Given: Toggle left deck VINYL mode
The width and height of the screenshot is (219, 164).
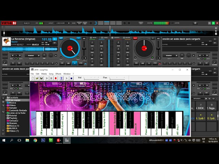Looking at the screenshot, I should [x=78, y=57].
